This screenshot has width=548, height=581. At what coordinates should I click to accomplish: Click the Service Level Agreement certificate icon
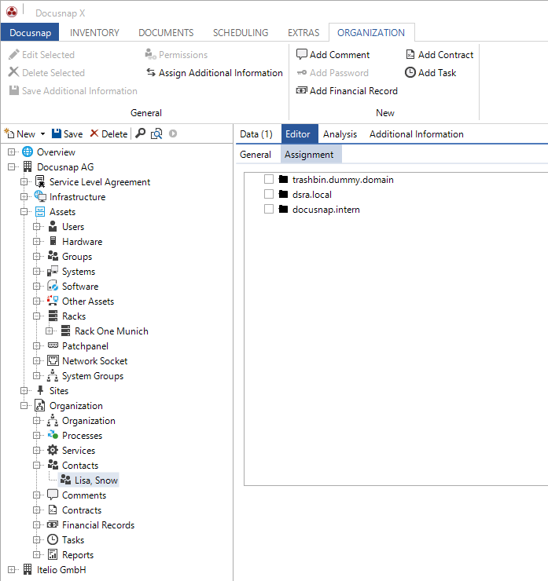(39, 181)
